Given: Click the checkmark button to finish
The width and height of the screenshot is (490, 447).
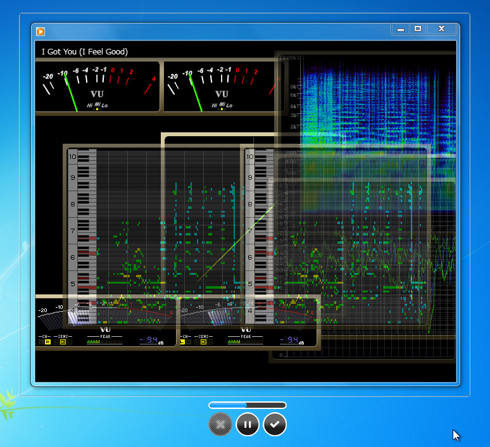Looking at the screenshot, I should pos(275,424).
